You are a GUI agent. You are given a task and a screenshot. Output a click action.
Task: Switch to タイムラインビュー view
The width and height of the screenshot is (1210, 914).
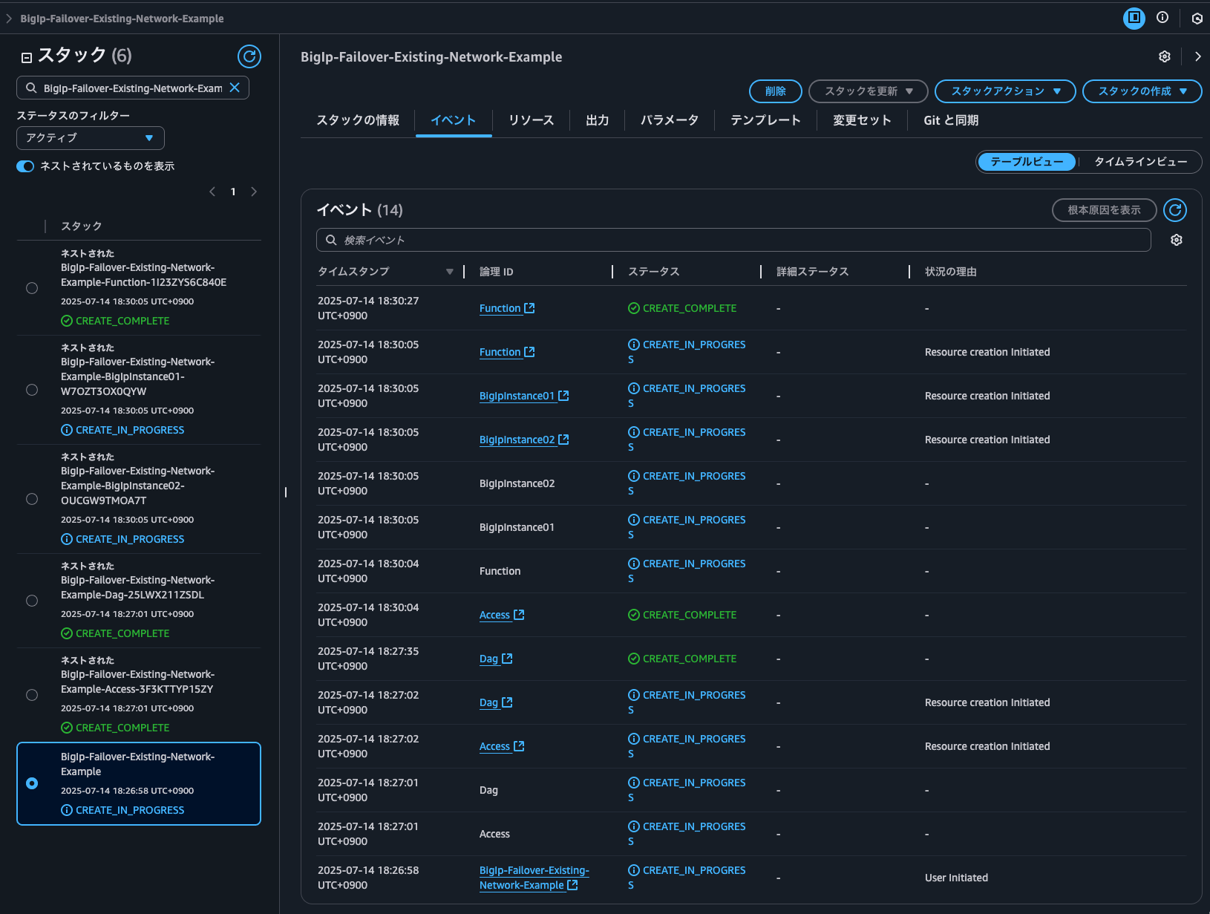[x=1140, y=162]
